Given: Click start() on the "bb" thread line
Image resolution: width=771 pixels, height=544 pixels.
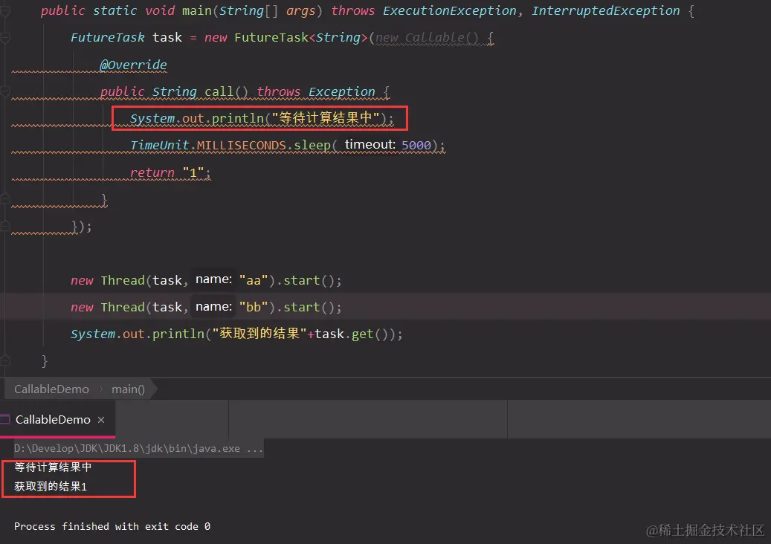Looking at the screenshot, I should click(309, 307).
